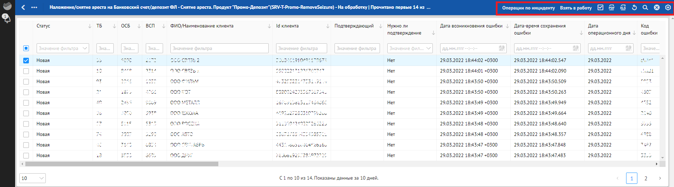Open the 'Операции по инциденту' menu
Viewport: 674px width, 187px height.
pyautogui.click(x=528, y=8)
